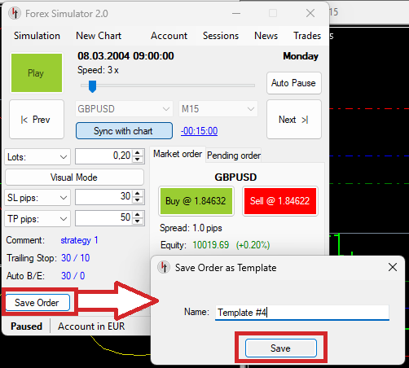
Task: Click the template Name input field
Action: pos(302,313)
